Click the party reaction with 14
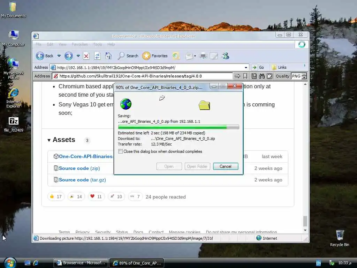The width and height of the screenshot is (357, 268). click(76, 196)
